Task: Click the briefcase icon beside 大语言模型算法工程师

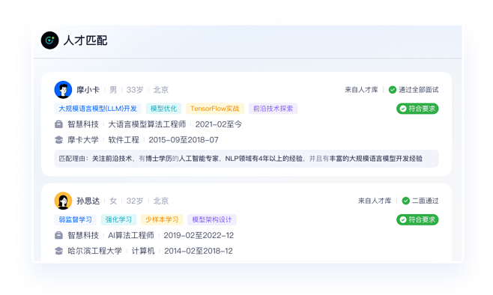Action: 58,124
